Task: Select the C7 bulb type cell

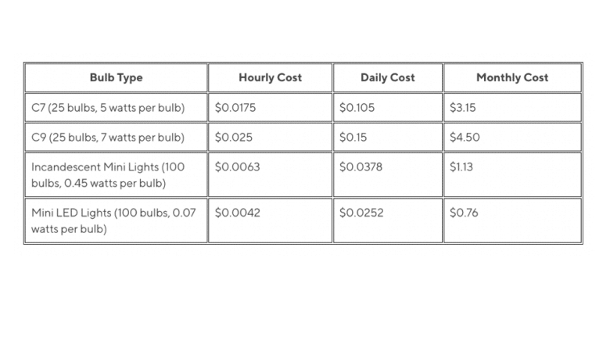Action: coord(108,107)
